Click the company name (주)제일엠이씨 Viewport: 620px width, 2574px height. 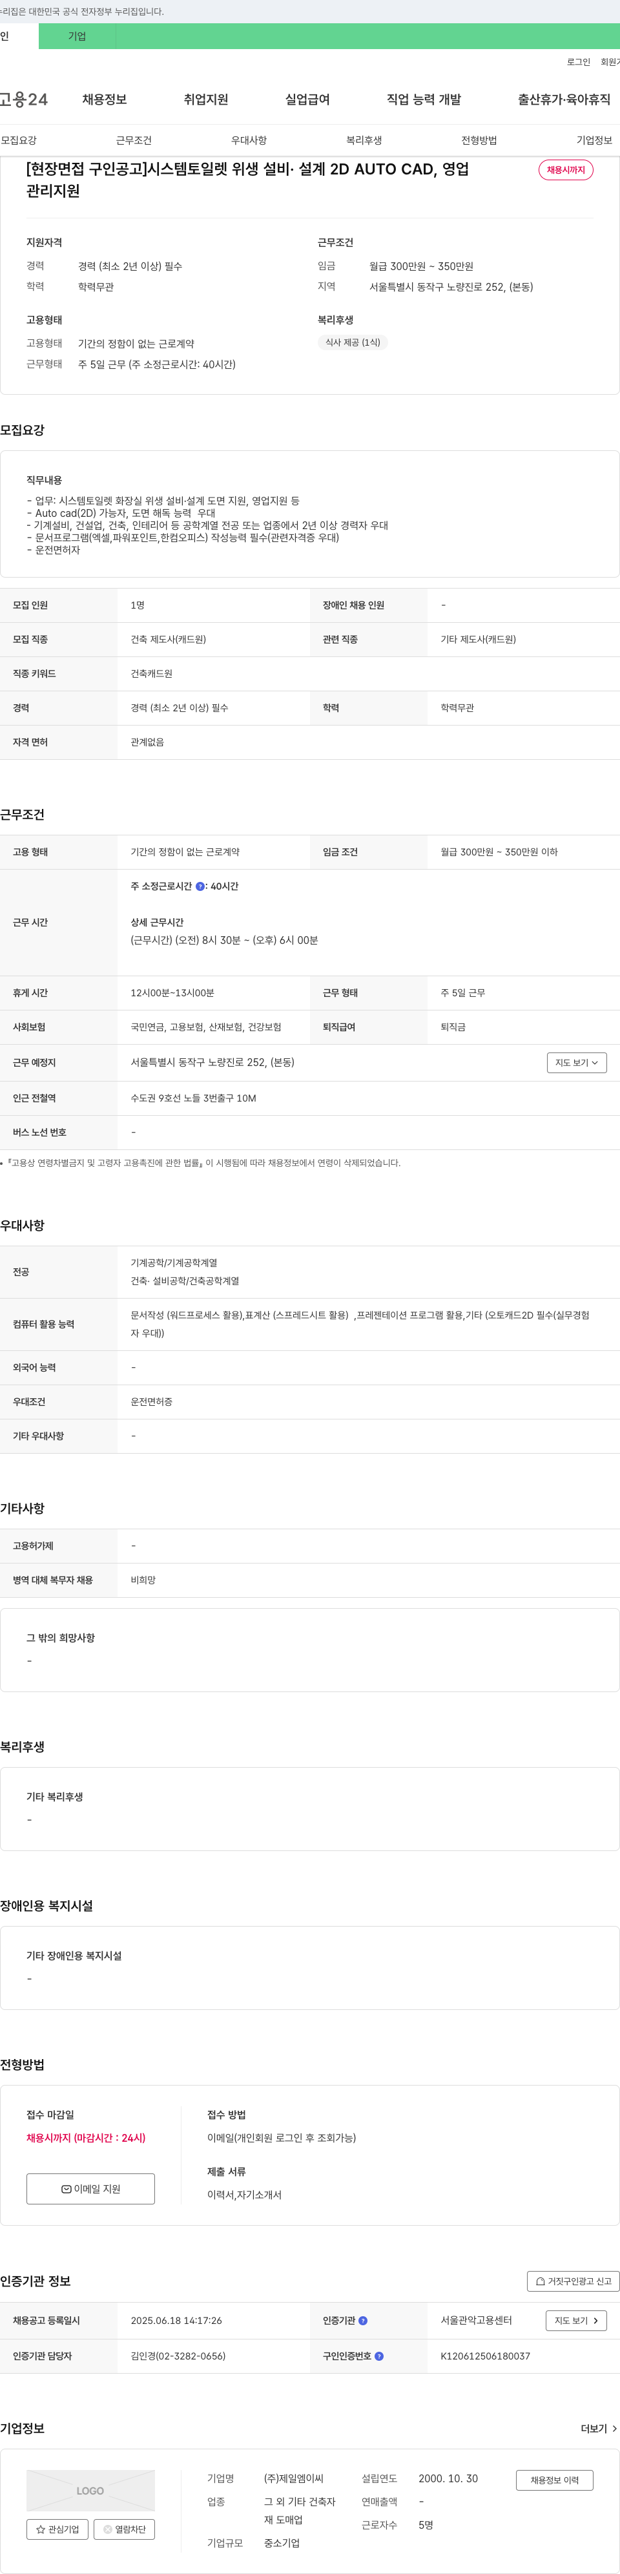coord(293,2478)
